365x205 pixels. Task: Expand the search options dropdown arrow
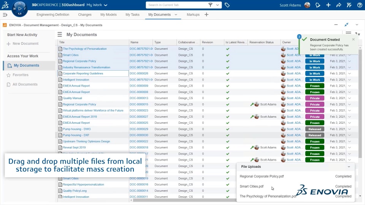tap(217, 5)
